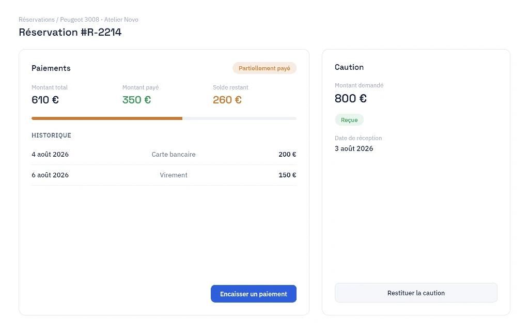This screenshot has height=331, width=529.
Task: Select the 260 € remaining balance
Action: (227, 100)
